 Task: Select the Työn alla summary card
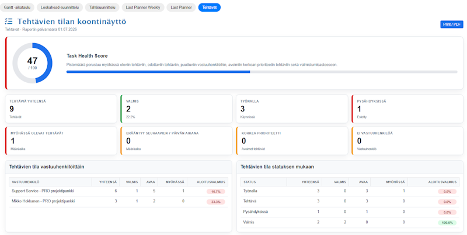pos(292,109)
